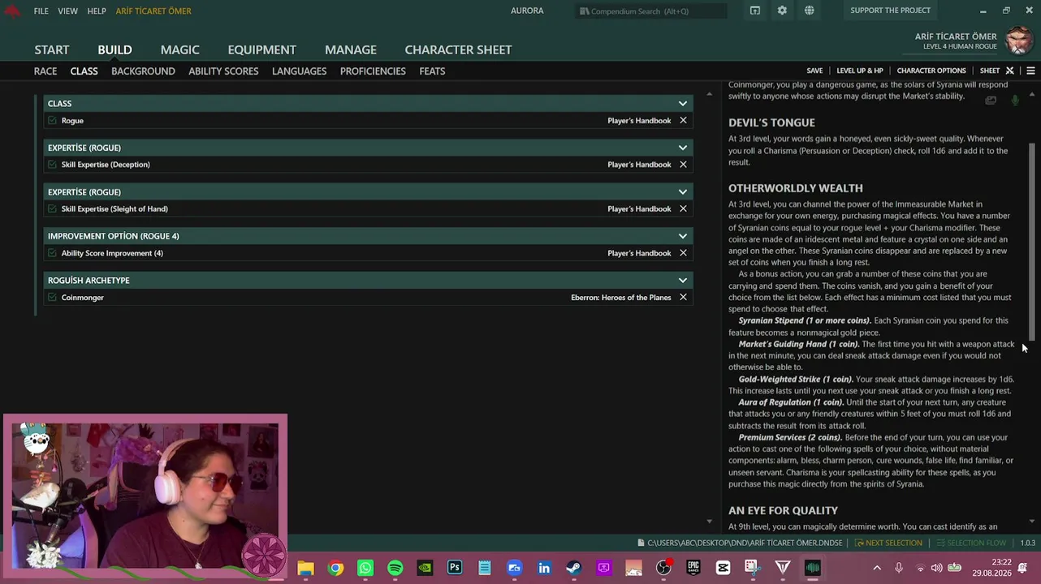Screen dimensions: 1041x584
Task: Open the Ability Scores tab
Action: click(223, 71)
